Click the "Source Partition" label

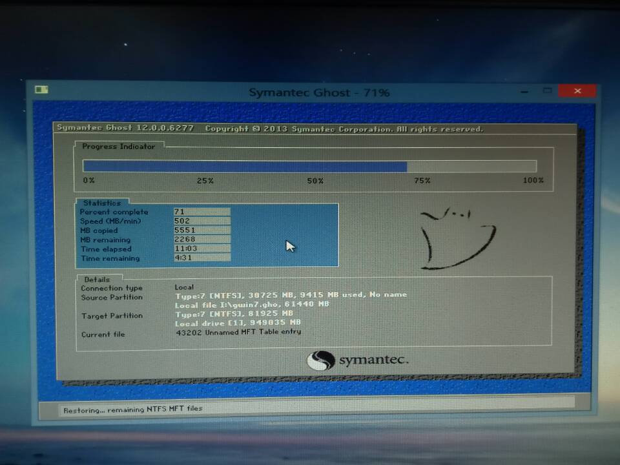[x=112, y=297]
